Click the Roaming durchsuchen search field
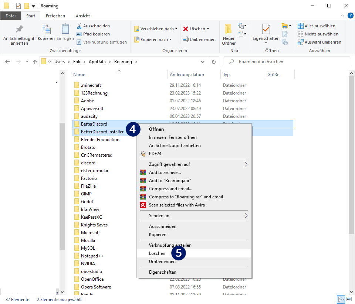 click(x=287, y=62)
